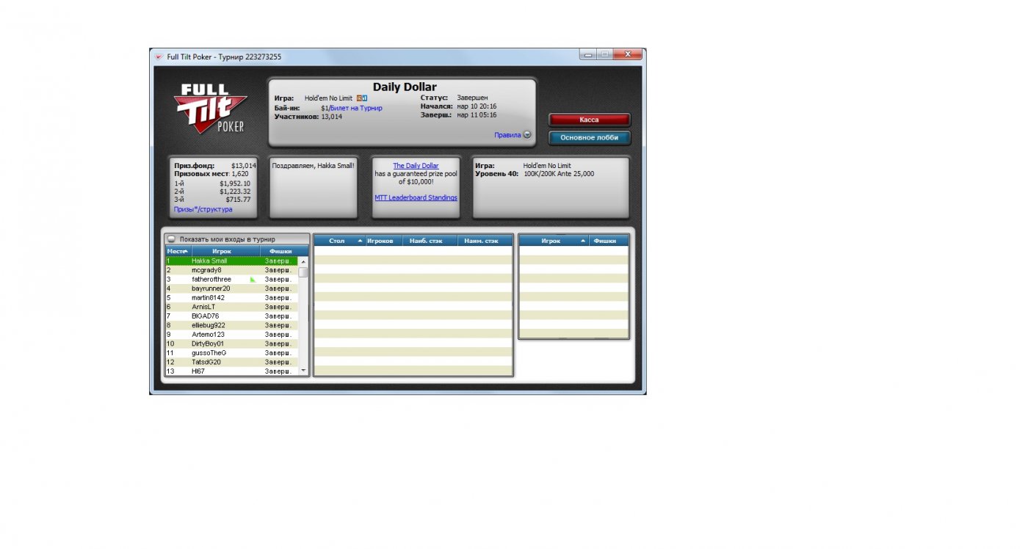Click the $1,223.32 second place prize
Viewport: 1028px width, 549px height.
[x=235, y=192]
